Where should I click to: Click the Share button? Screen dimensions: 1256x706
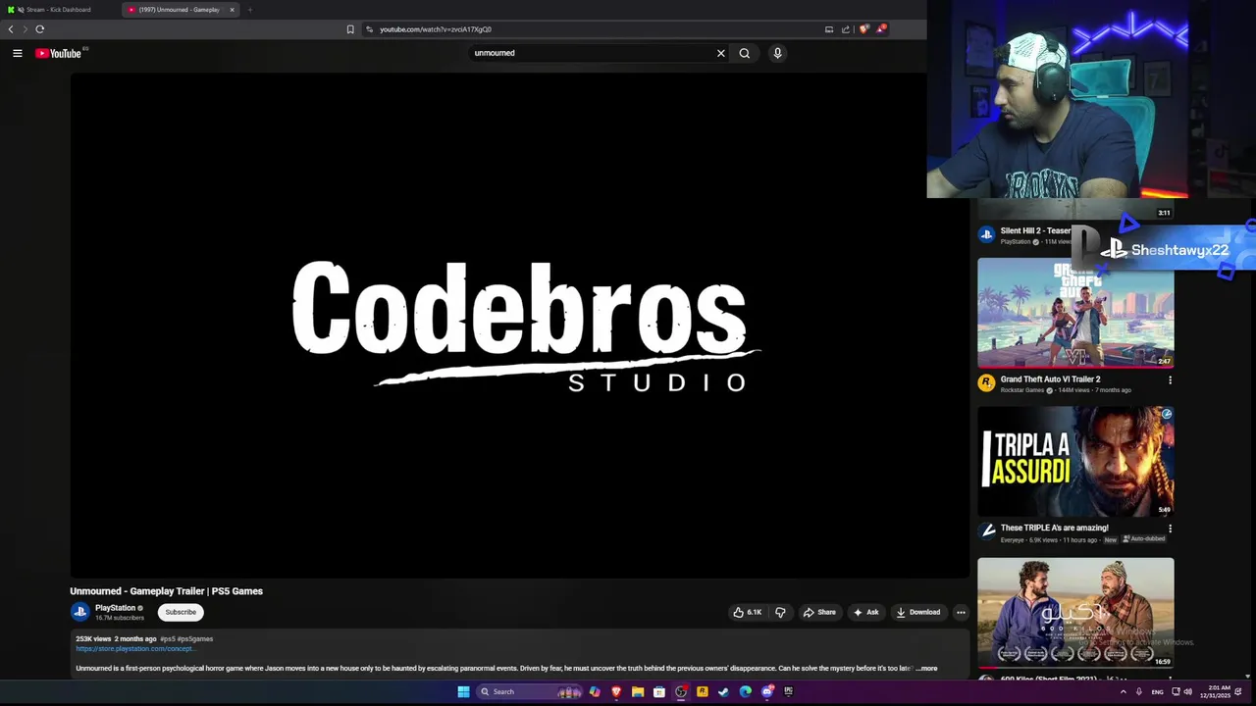click(x=819, y=612)
